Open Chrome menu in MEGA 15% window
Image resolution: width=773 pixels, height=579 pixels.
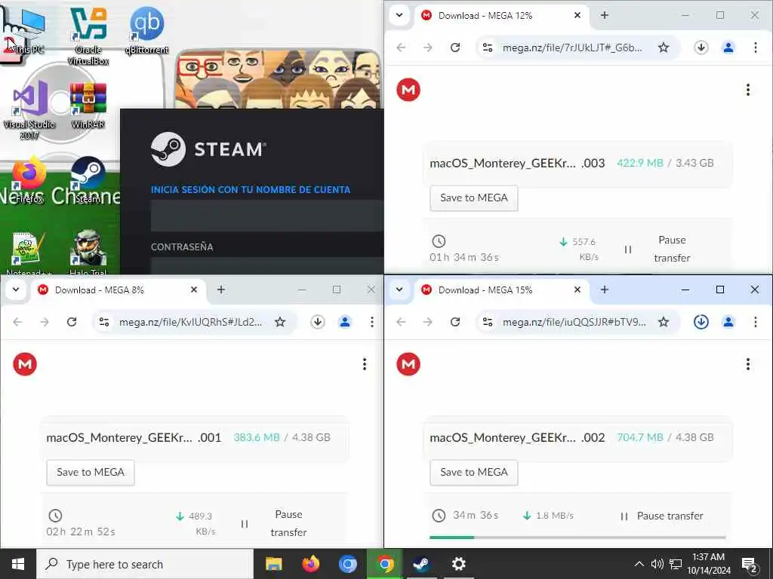click(x=755, y=322)
